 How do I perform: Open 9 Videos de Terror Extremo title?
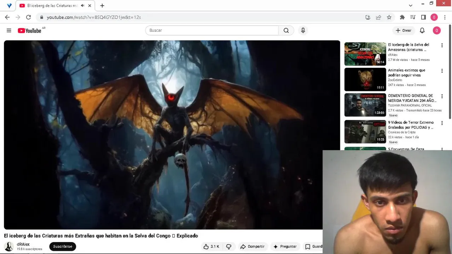coord(411,125)
